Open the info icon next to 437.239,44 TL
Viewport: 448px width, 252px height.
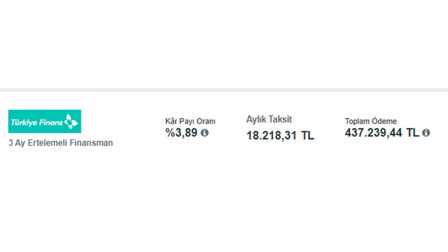pos(426,133)
